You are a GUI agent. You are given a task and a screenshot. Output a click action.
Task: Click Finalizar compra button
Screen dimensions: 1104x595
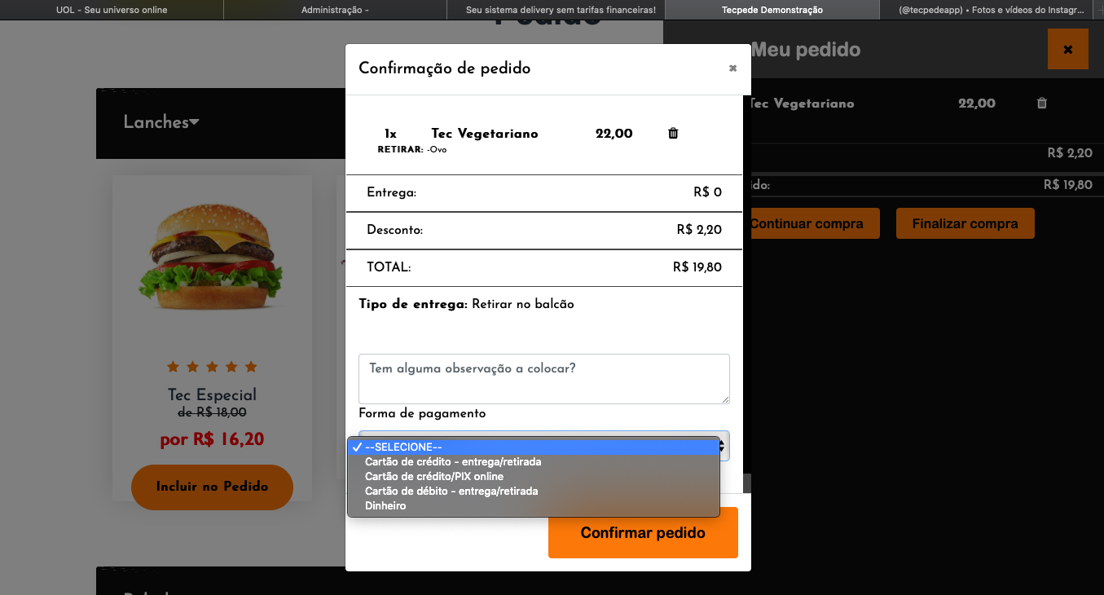(x=965, y=223)
